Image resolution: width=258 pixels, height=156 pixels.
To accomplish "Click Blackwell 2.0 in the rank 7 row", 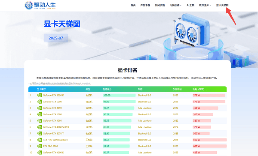I will 144,134.
